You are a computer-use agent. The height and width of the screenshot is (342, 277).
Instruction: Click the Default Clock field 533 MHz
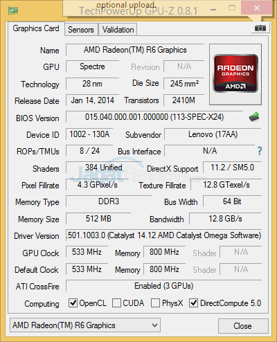coord(87,269)
